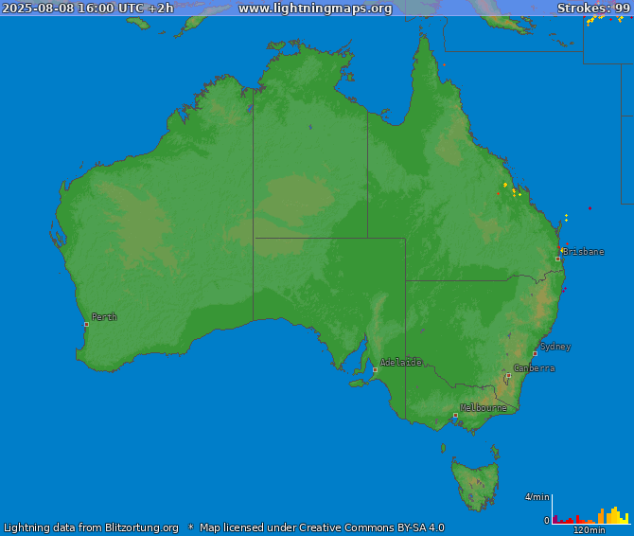634x536 pixels.
Task: Click the purple strike dot south of Brisbane
Action: [565, 288]
